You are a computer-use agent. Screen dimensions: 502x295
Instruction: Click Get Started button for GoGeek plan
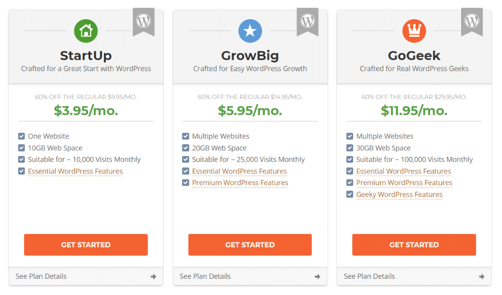pos(414,245)
